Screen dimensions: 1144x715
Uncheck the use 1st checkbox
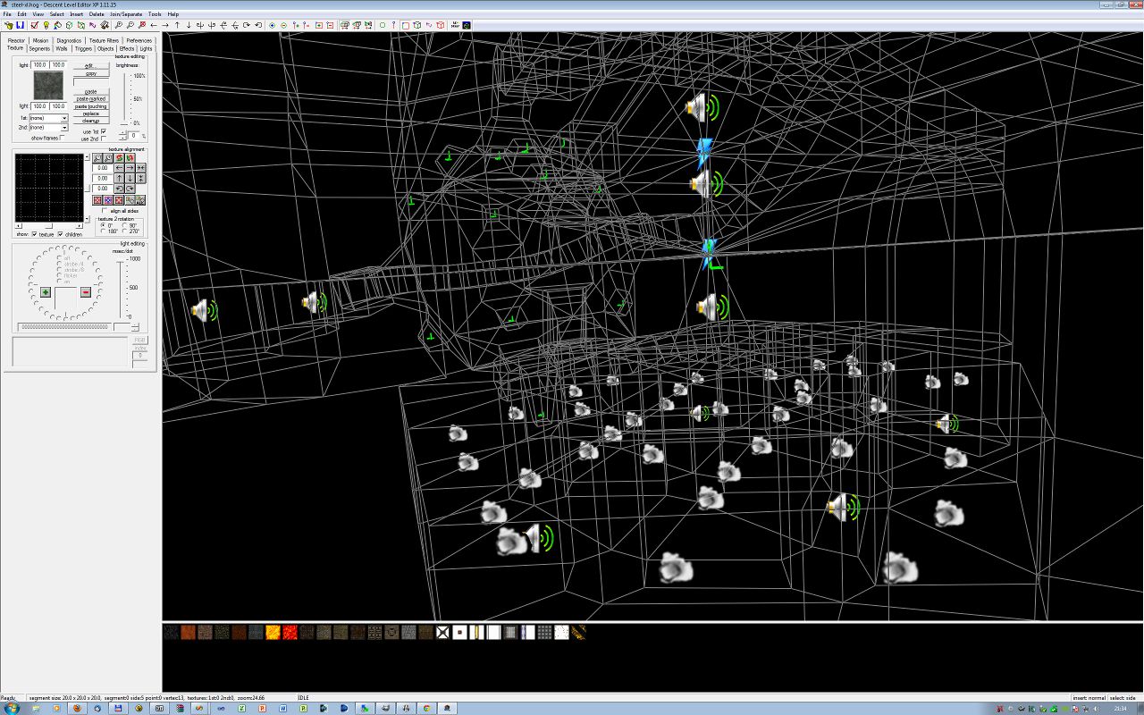[x=104, y=131]
